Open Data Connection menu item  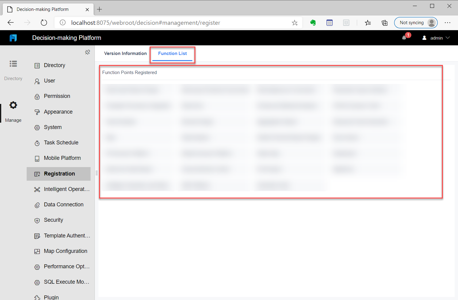(x=59, y=205)
